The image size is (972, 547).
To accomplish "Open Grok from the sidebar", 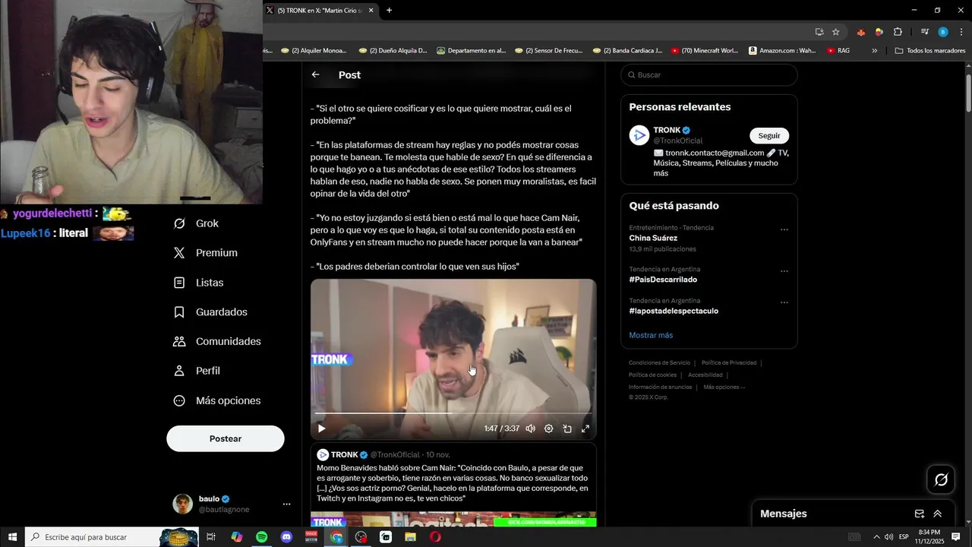I will [197, 223].
